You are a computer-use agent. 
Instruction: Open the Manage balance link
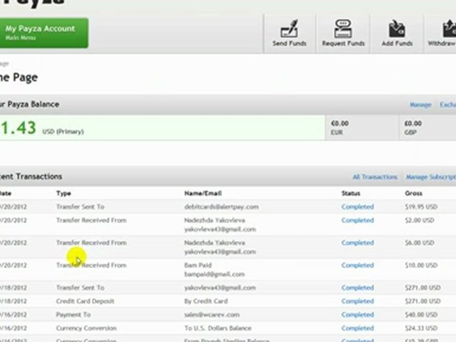(x=420, y=104)
